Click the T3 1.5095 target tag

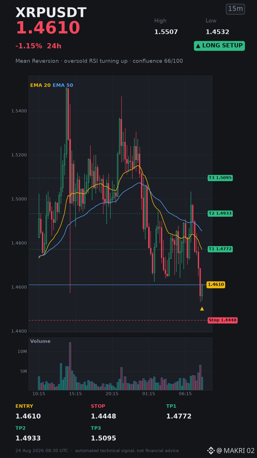pyautogui.click(x=220, y=178)
